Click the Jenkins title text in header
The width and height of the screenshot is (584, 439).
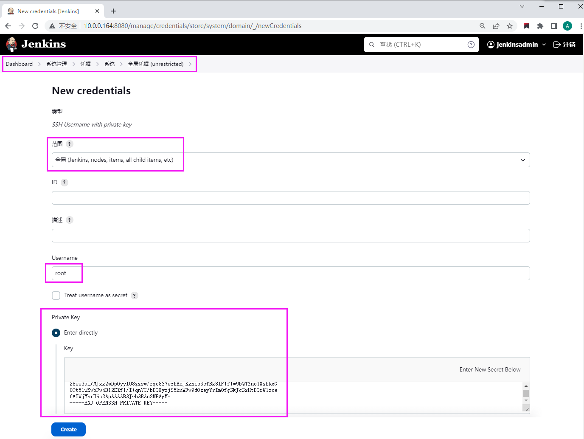(44, 44)
